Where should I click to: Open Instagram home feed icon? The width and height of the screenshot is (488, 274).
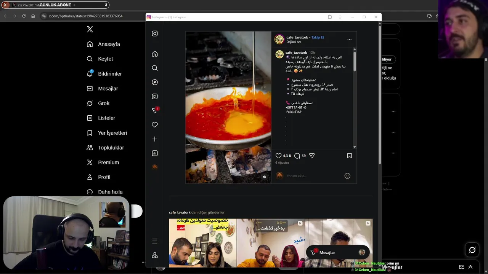pyautogui.click(x=155, y=54)
